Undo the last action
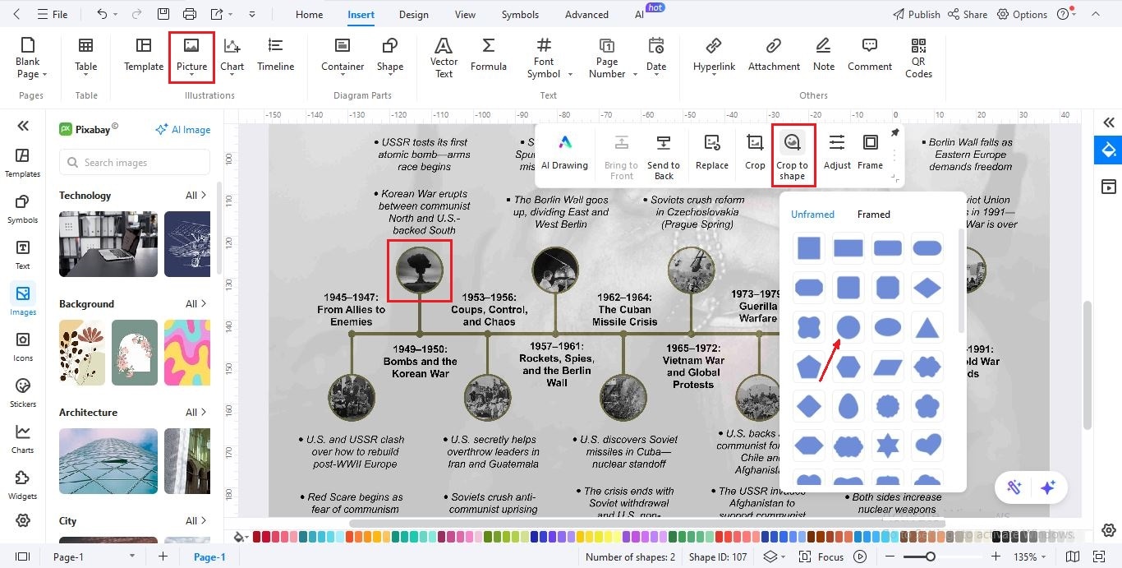Screen dimensions: 1122x568 (x=102, y=14)
